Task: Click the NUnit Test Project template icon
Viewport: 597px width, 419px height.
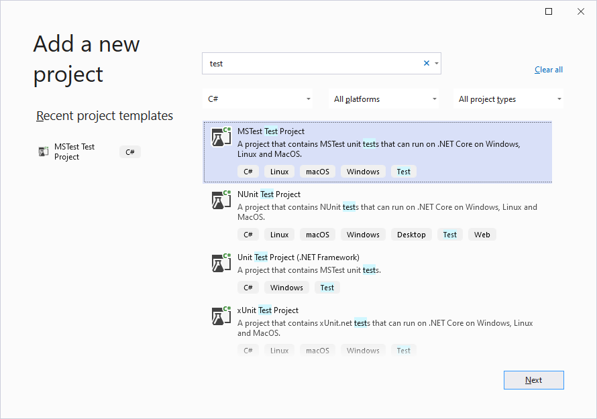Action: [x=220, y=199]
